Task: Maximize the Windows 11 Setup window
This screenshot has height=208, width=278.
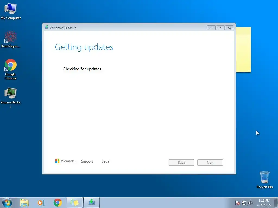Action: [x=220, y=28]
